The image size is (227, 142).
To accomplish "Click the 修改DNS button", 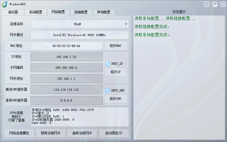I will (116, 99).
